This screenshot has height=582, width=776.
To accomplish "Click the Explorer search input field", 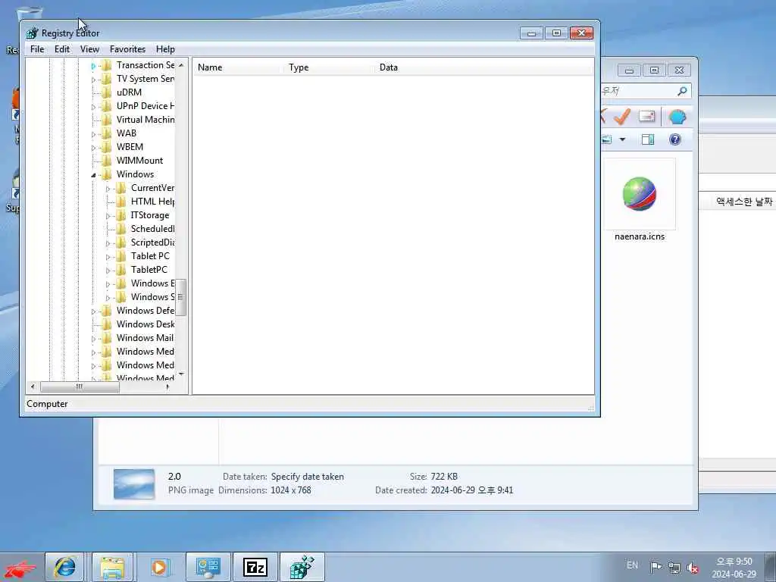I will [x=638, y=91].
